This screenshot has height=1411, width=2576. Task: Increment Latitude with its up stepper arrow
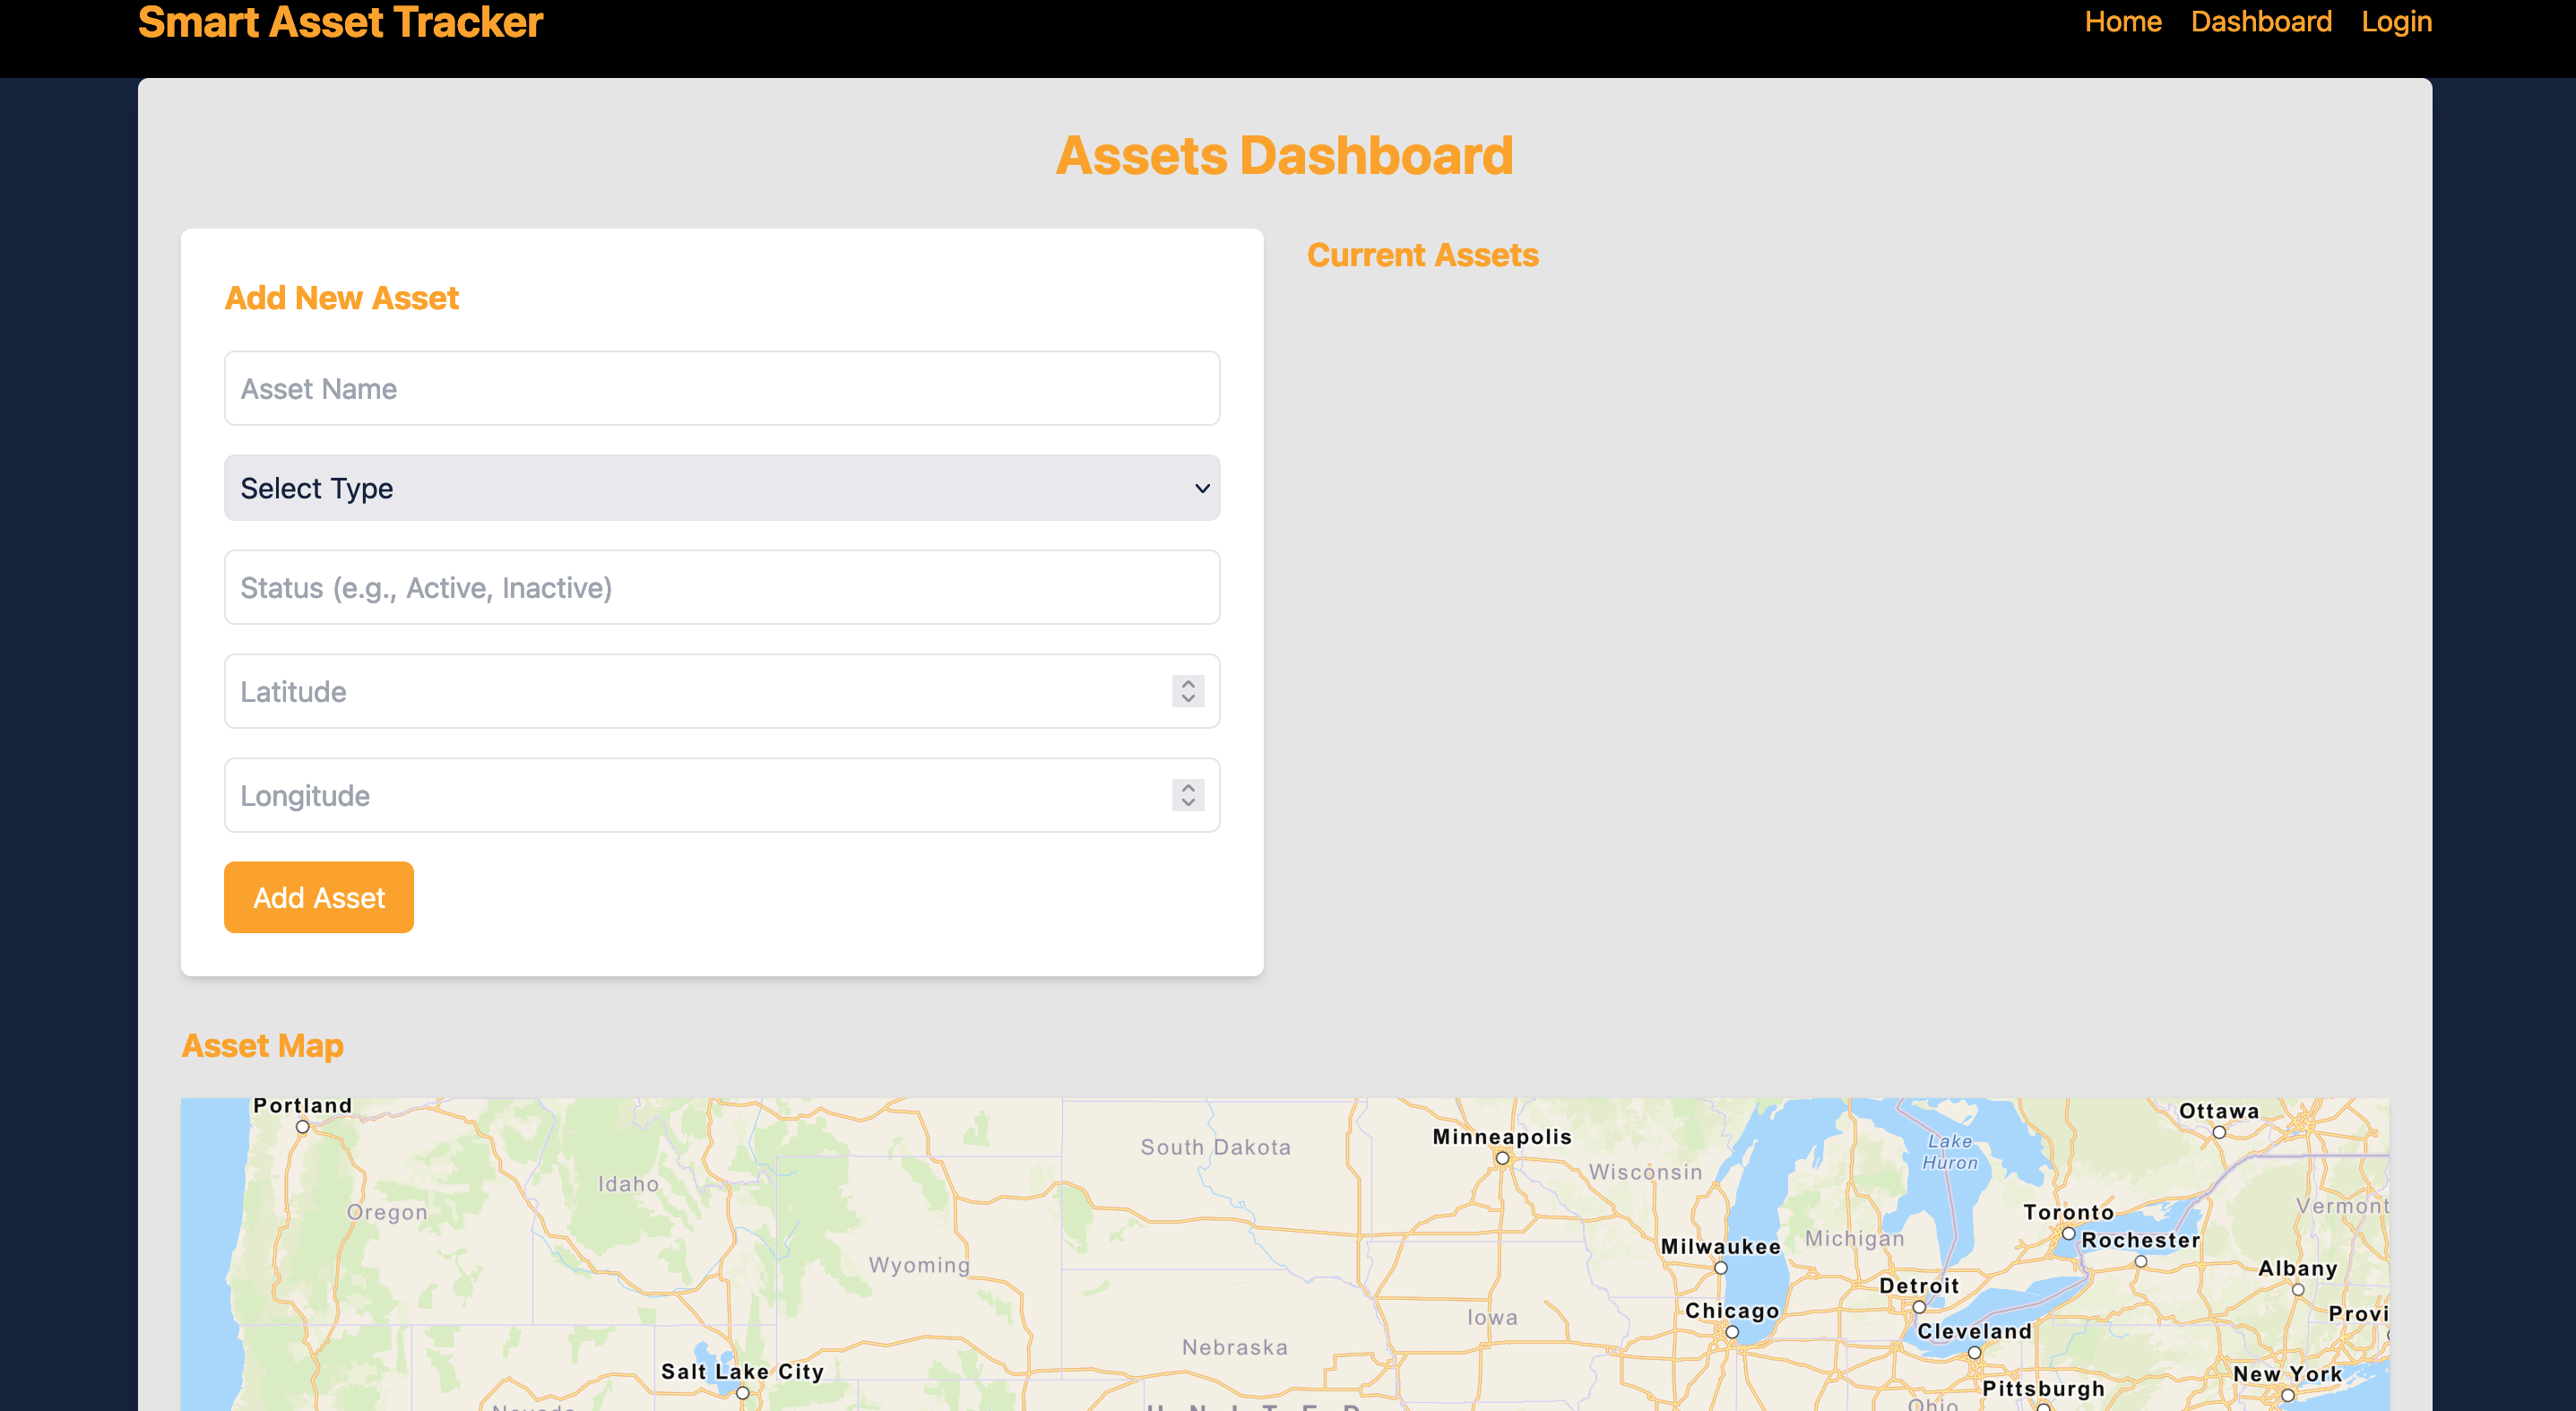coord(1187,683)
